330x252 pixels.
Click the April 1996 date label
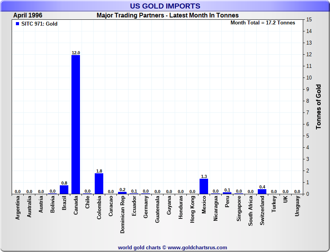coord(28,16)
